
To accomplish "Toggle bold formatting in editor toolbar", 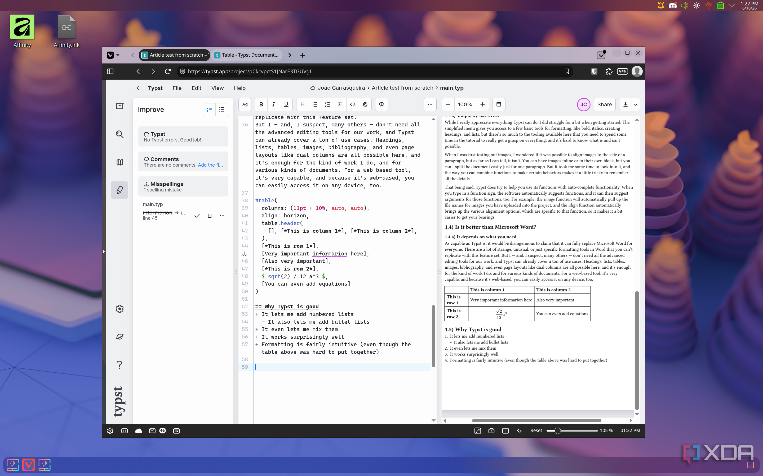I will 261,104.
